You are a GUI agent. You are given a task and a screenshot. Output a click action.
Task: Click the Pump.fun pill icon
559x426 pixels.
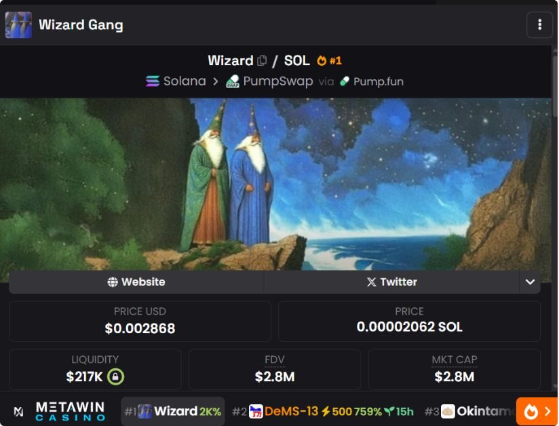click(x=345, y=81)
